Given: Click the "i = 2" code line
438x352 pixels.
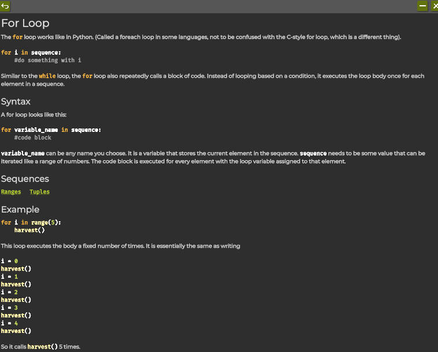Looking at the screenshot, I should [9, 292].
